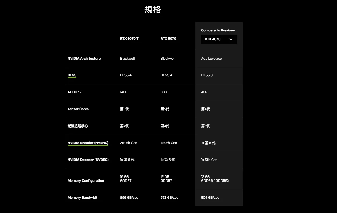This screenshot has width=337, height=213.
Task: Click the RTX 5070 column header
Action: pyautogui.click(x=168, y=39)
